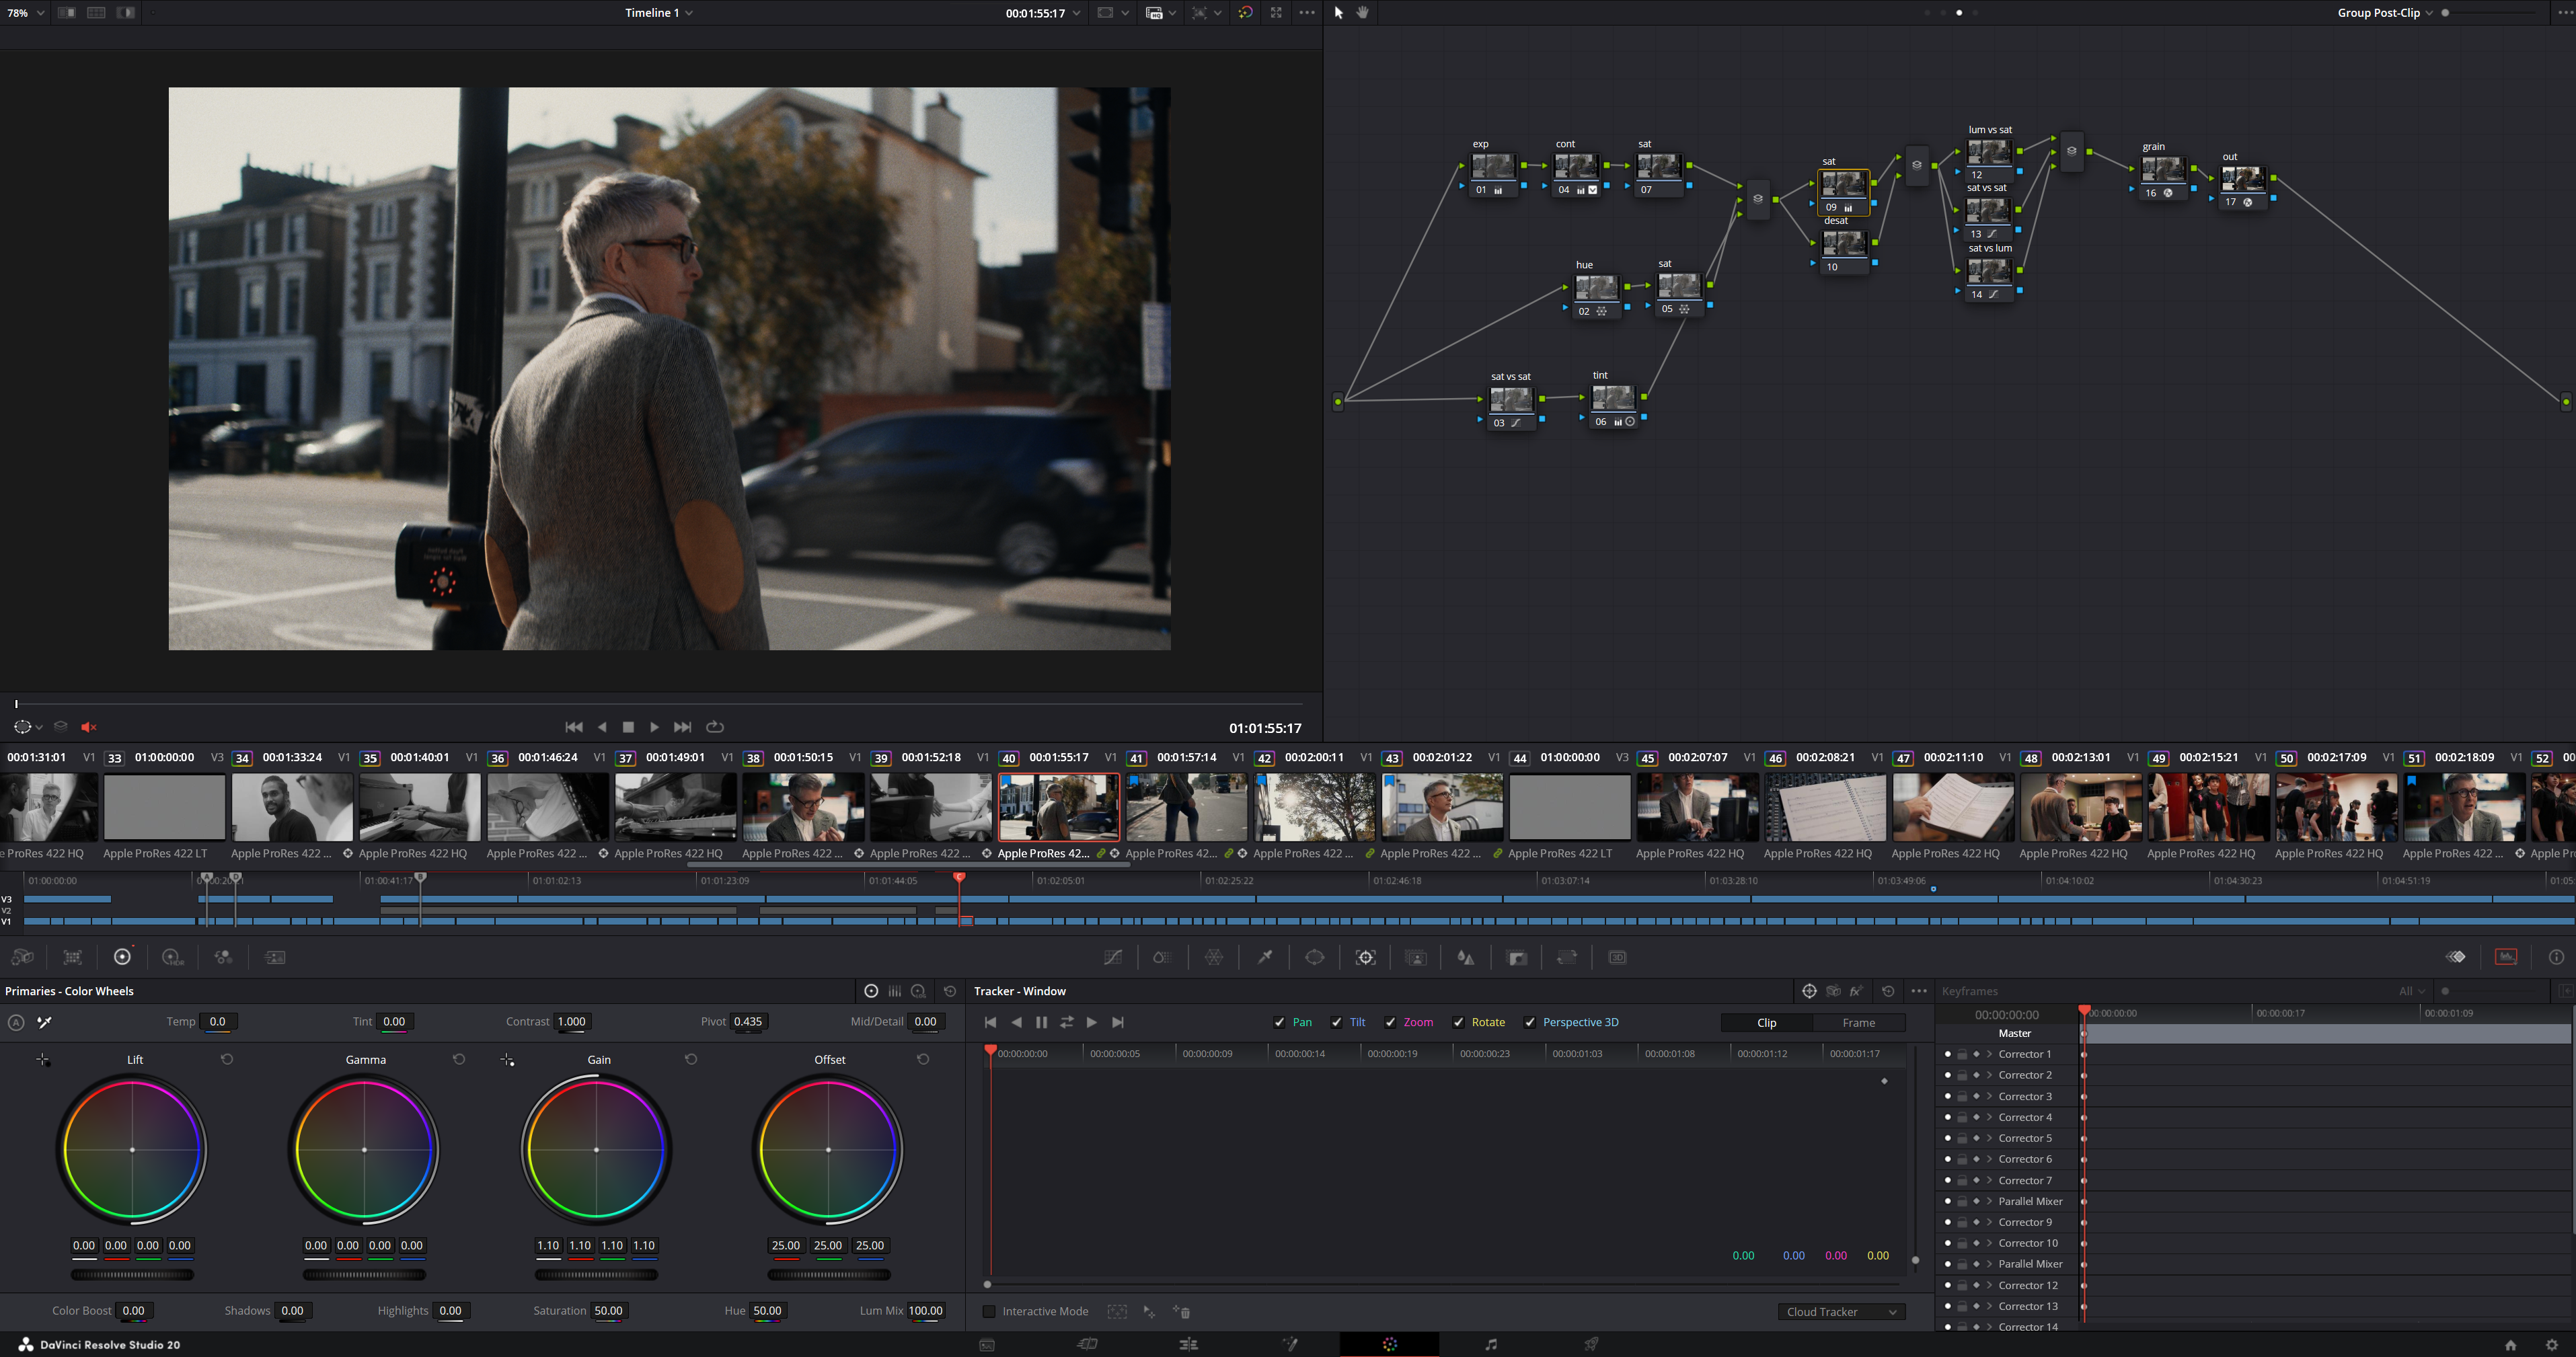Screen dimensions: 2576x1357
Task: Reset the Gamma color wheel
Action: coord(459,1059)
